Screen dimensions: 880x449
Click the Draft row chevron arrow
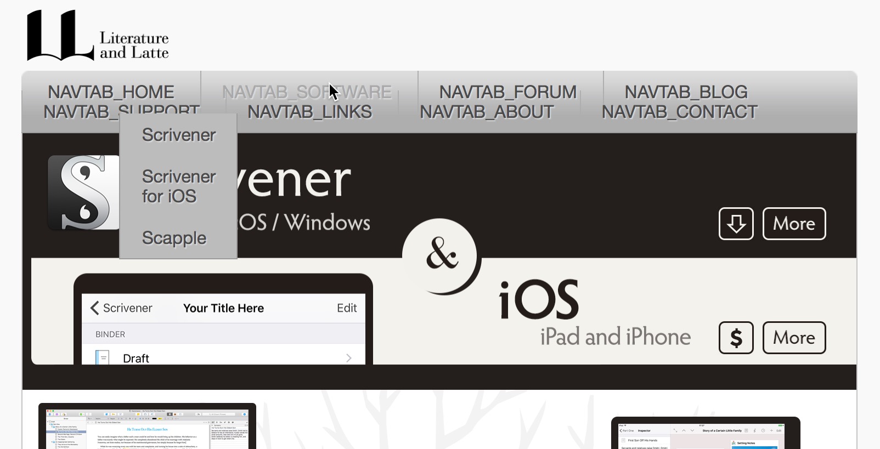coord(349,358)
